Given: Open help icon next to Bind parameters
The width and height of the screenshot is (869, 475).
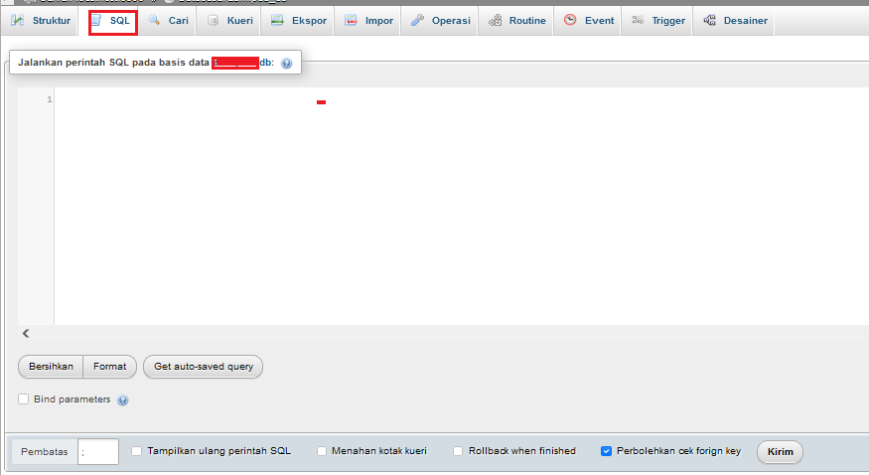Looking at the screenshot, I should click(123, 400).
